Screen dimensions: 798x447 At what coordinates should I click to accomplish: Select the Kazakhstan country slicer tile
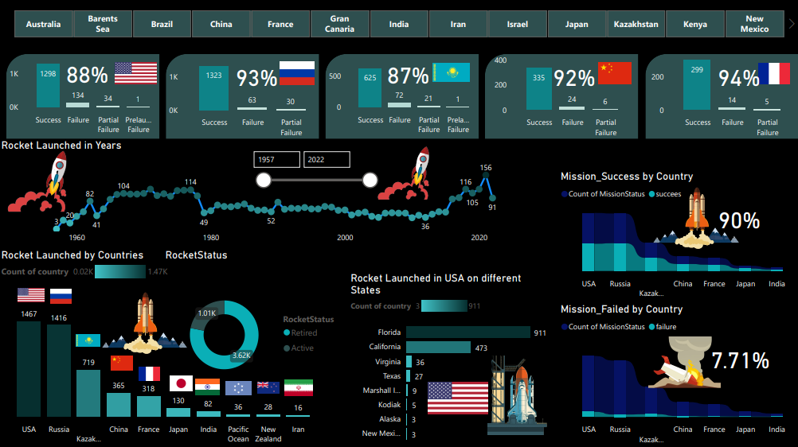(x=636, y=24)
